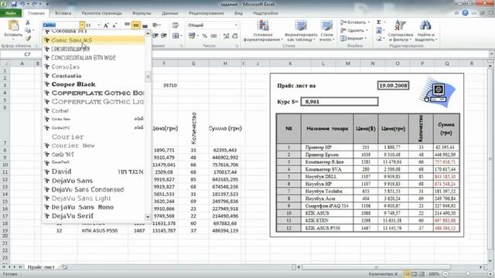Switch to Page Layout view in status bar
The width and height of the screenshot is (495, 278).
(415, 274)
